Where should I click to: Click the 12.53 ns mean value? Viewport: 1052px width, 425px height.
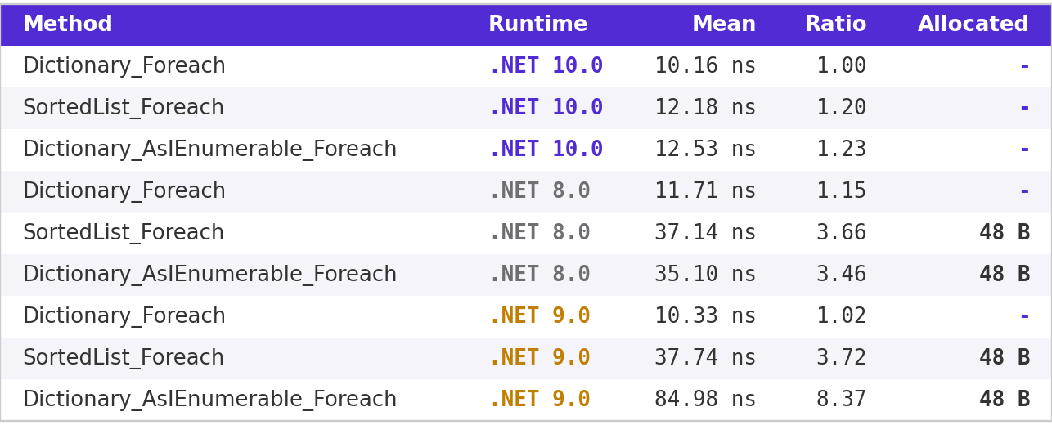705,150
